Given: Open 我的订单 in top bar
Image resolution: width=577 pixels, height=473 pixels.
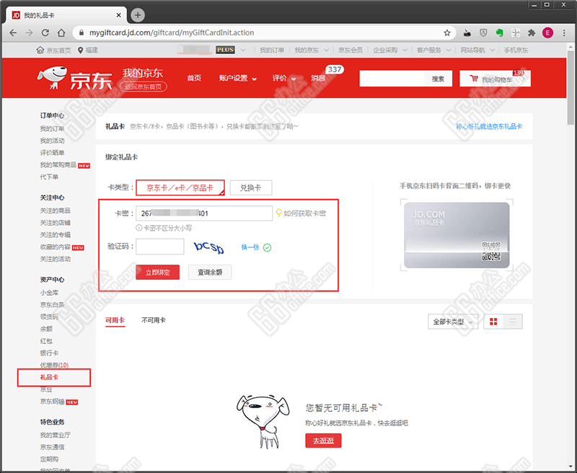Looking at the screenshot, I should [272, 50].
